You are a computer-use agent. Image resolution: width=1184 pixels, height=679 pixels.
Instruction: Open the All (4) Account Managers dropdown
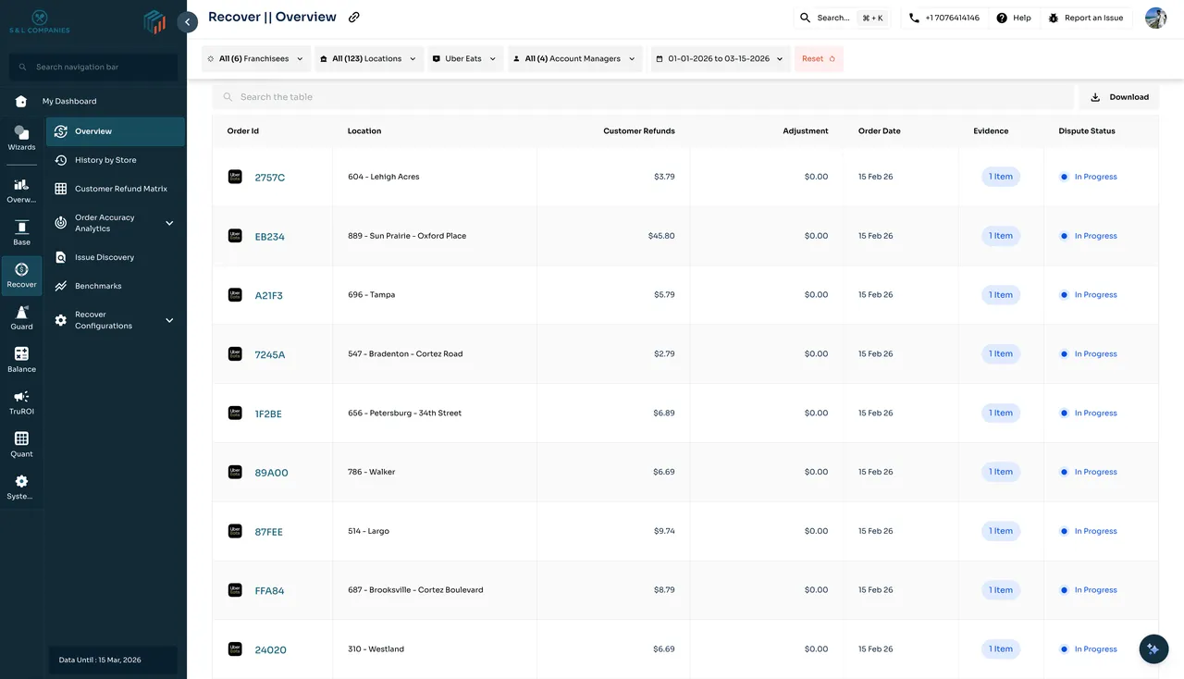pos(574,59)
